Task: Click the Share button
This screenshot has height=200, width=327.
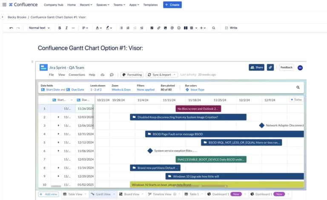Action: [256, 67]
